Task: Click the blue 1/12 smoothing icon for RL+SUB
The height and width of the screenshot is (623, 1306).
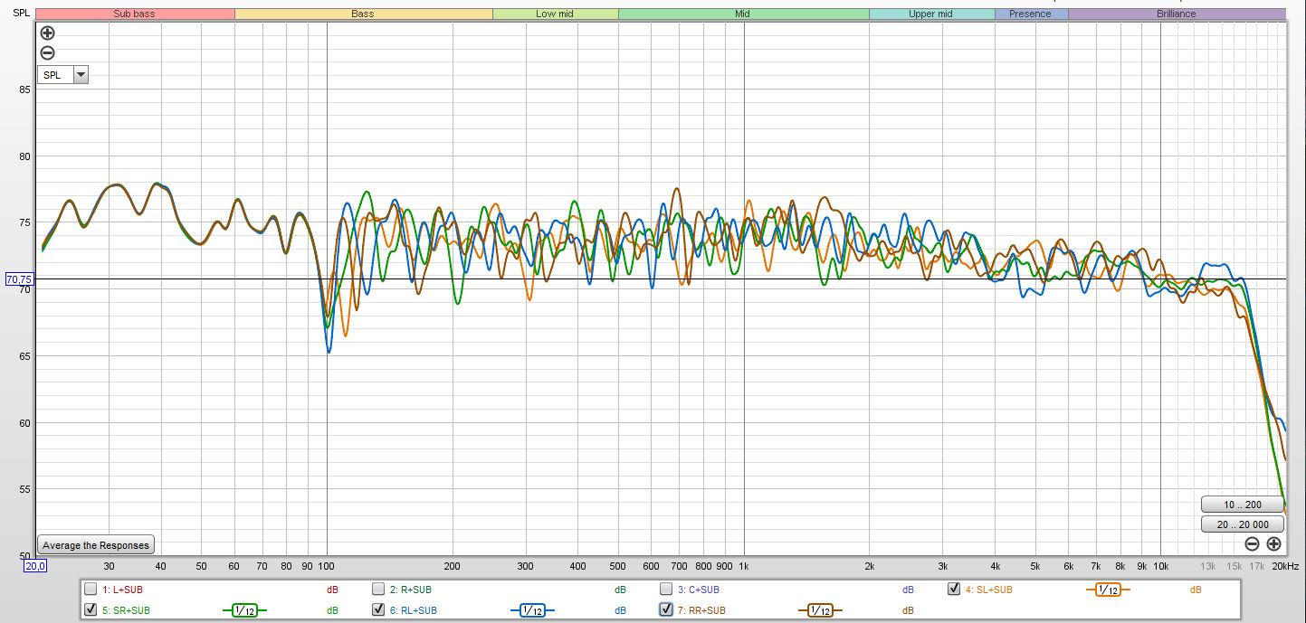Action: click(x=531, y=610)
